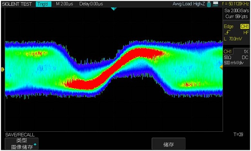Toggle the 1X probe attenuation label
The image size is (251, 151).
point(246,52)
